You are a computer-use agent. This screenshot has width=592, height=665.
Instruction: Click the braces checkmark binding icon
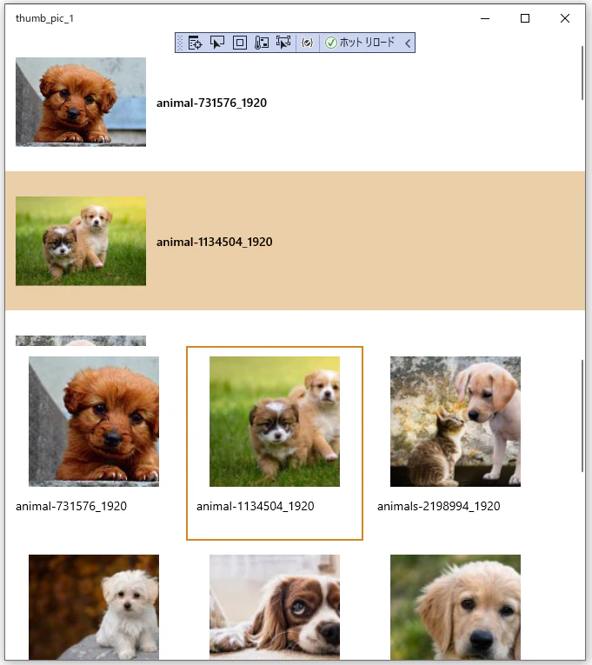(308, 43)
